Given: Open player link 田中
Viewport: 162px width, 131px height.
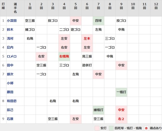Looking at the screenshot, I should click(x=10, y=65).
